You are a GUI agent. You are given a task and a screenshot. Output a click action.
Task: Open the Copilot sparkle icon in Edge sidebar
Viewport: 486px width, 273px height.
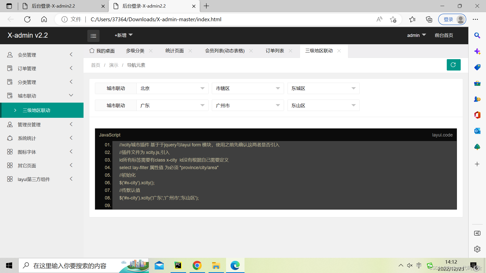[477, 51]
